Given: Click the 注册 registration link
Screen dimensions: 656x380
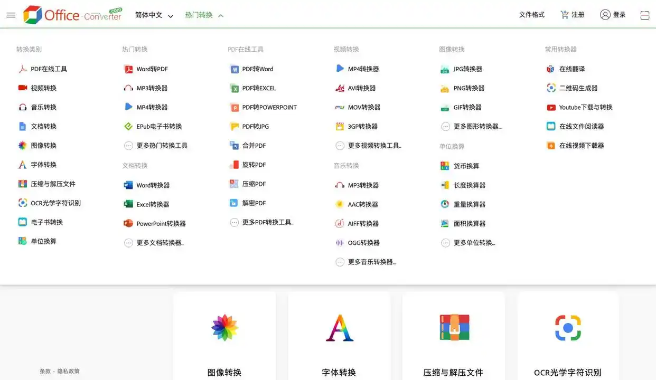Looking at the screenshot, I should [x=577, y=15].
